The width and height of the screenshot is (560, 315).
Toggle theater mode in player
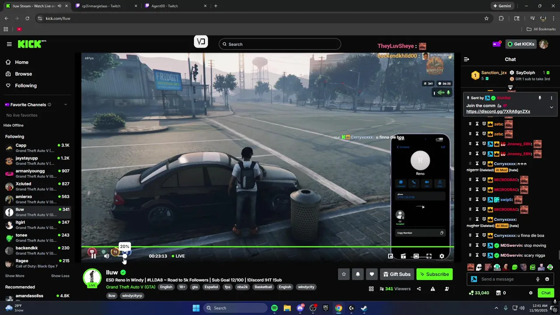pyautogui.click(x=416, y=256)
